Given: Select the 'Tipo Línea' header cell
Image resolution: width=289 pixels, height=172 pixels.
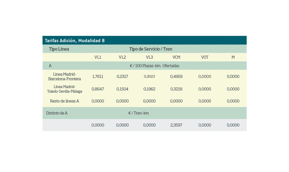Looking at the screenshot, I should 59,49.
